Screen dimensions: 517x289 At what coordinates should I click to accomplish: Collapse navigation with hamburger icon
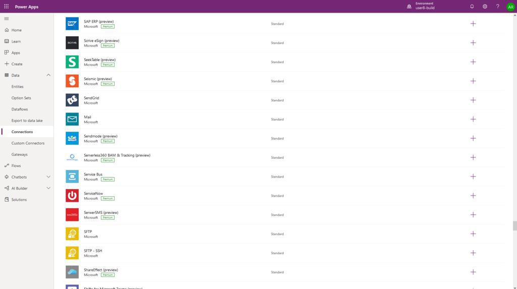coord(6,19)
